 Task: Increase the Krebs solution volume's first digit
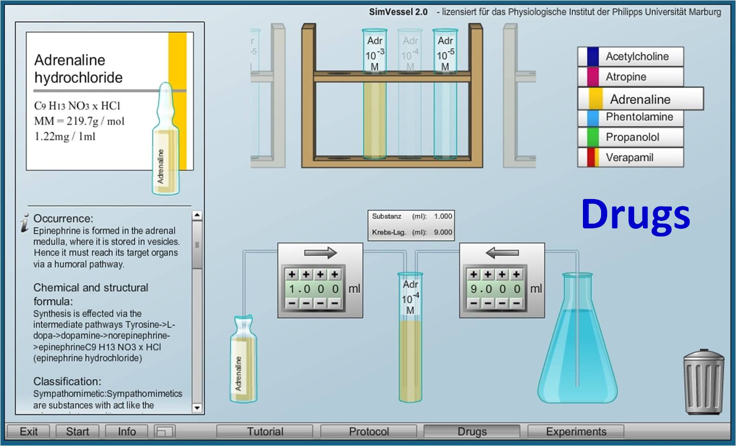pos(474,274)
